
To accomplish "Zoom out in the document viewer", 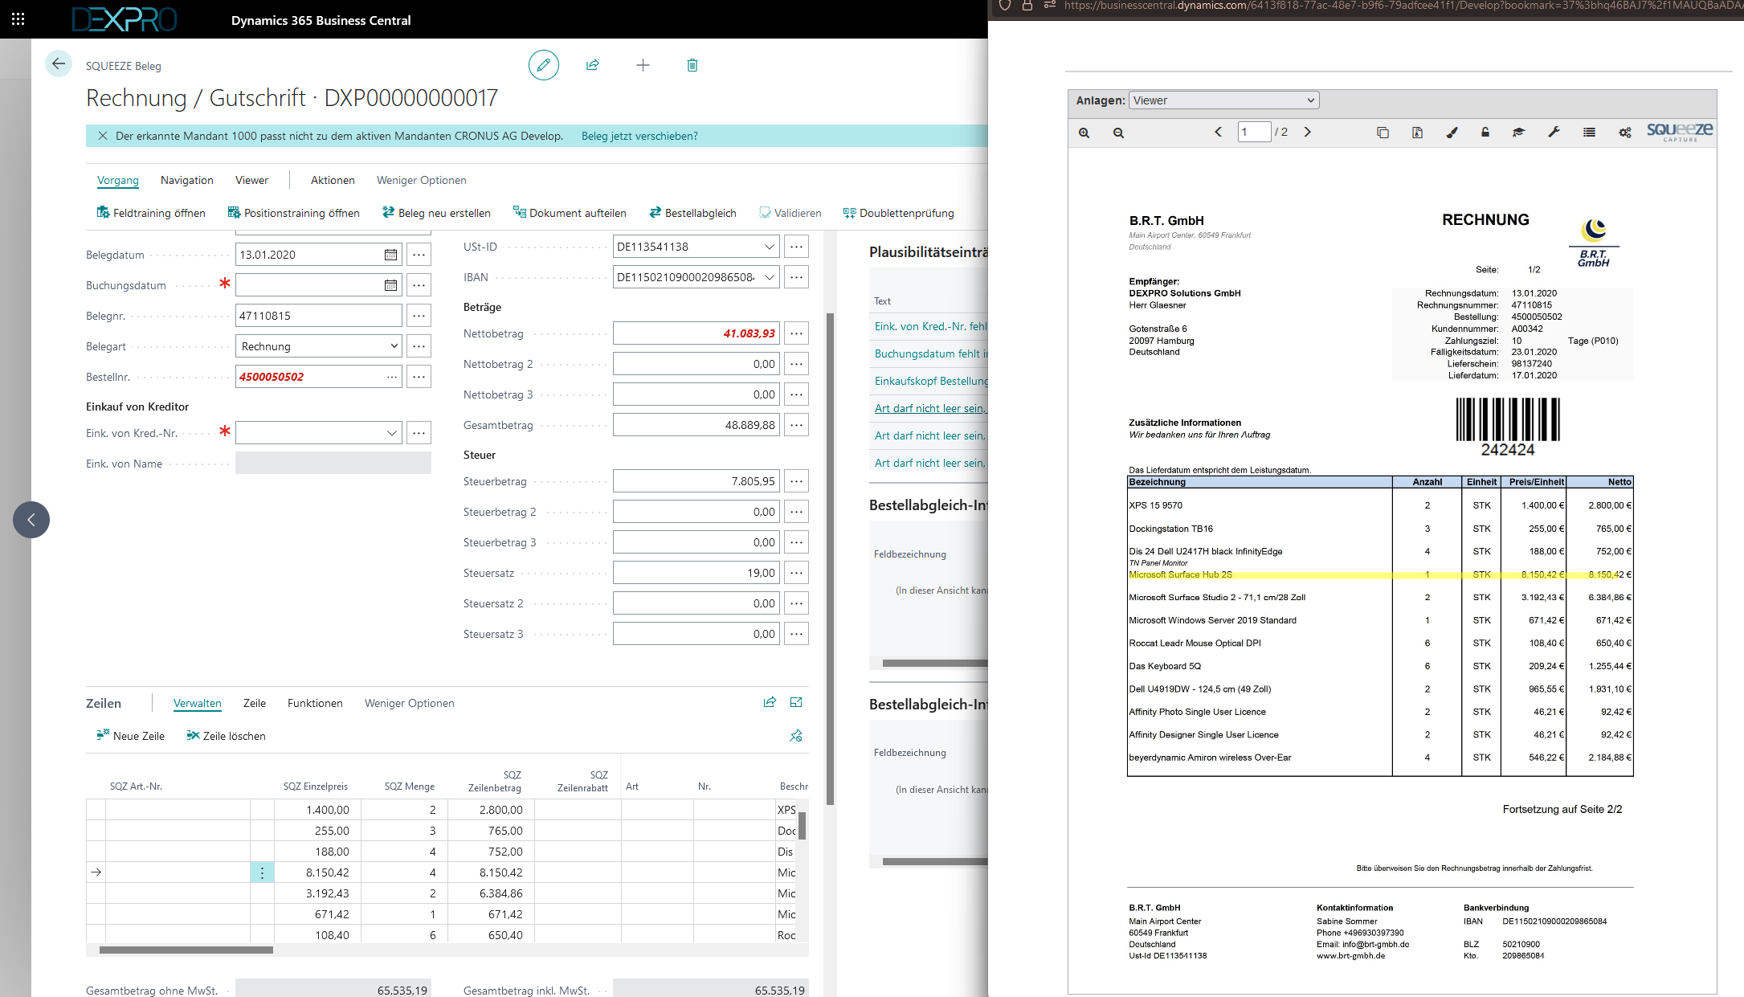I will (x=1118, y=133).
